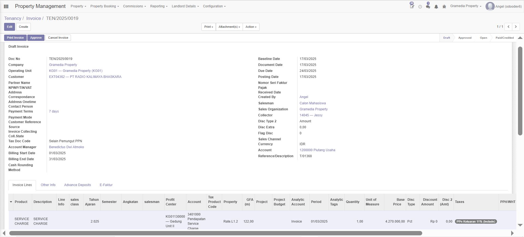Click the Paid/Credited status stage

pyautogui.click(x=505, y=38)
